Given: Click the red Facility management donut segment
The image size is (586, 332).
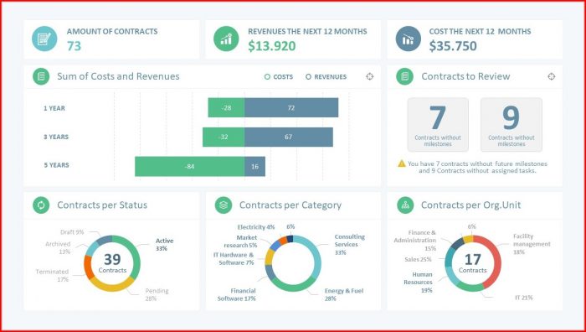Looking at the screenshot, I should point(497,260).
